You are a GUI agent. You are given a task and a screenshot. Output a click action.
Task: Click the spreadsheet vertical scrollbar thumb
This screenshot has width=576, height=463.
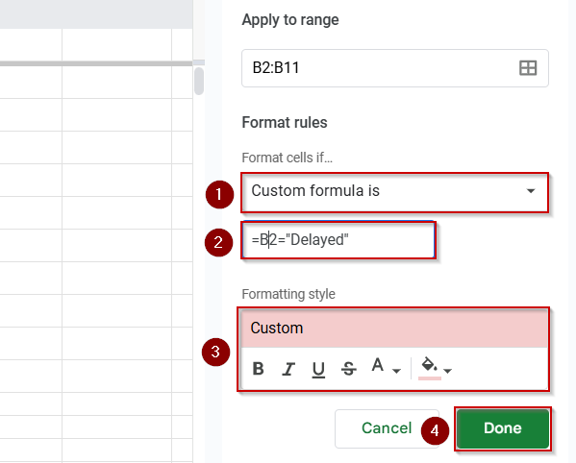(199, 81)
